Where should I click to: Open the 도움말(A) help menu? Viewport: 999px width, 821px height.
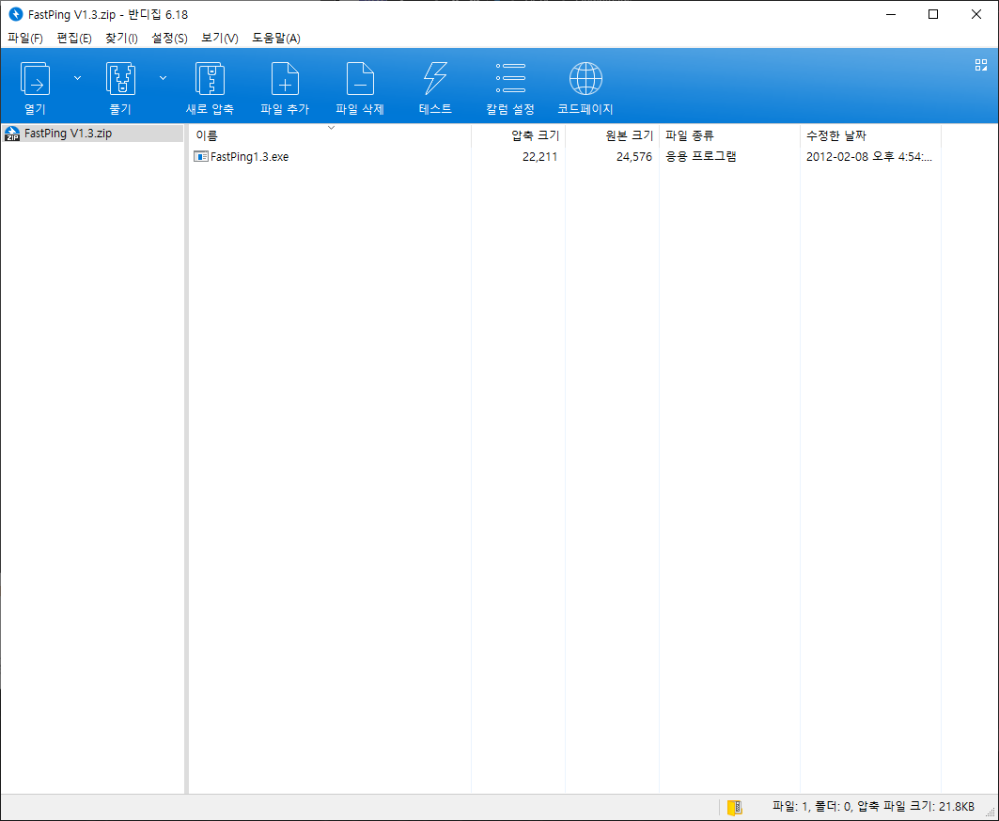pyautogui.click(x=275, y=38)
